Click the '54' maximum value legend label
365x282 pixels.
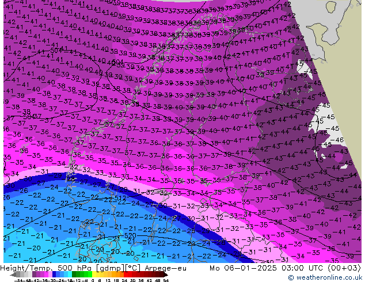coord(165,280)
